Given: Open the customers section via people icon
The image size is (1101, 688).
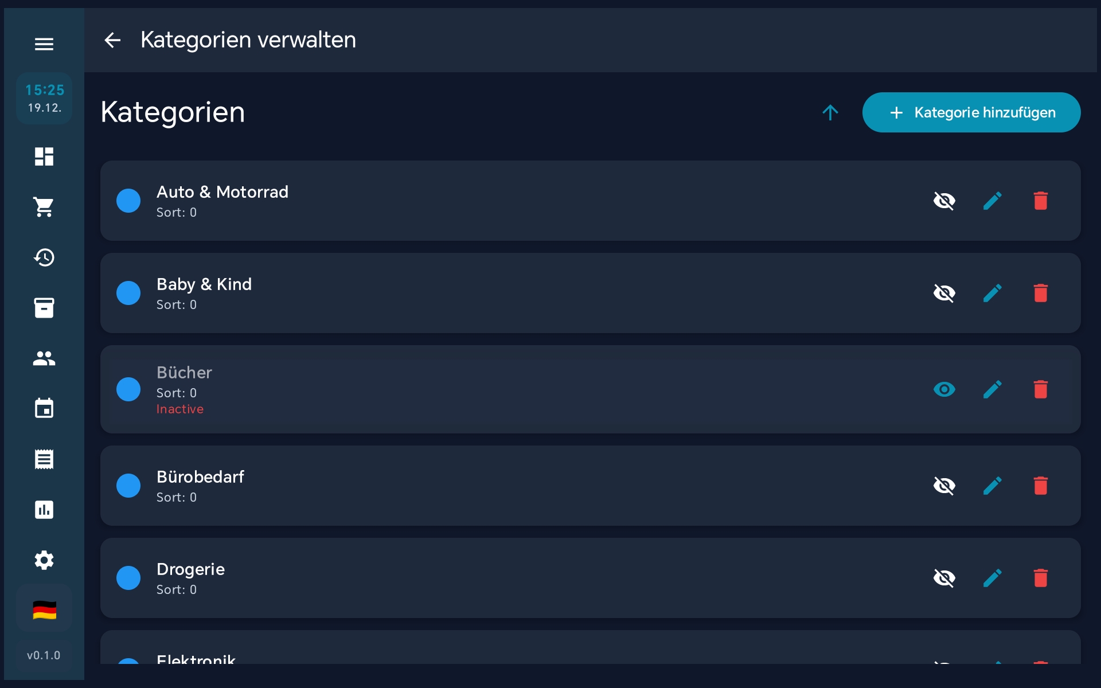Looking at the screenshot, I should [x=44, y=358].
